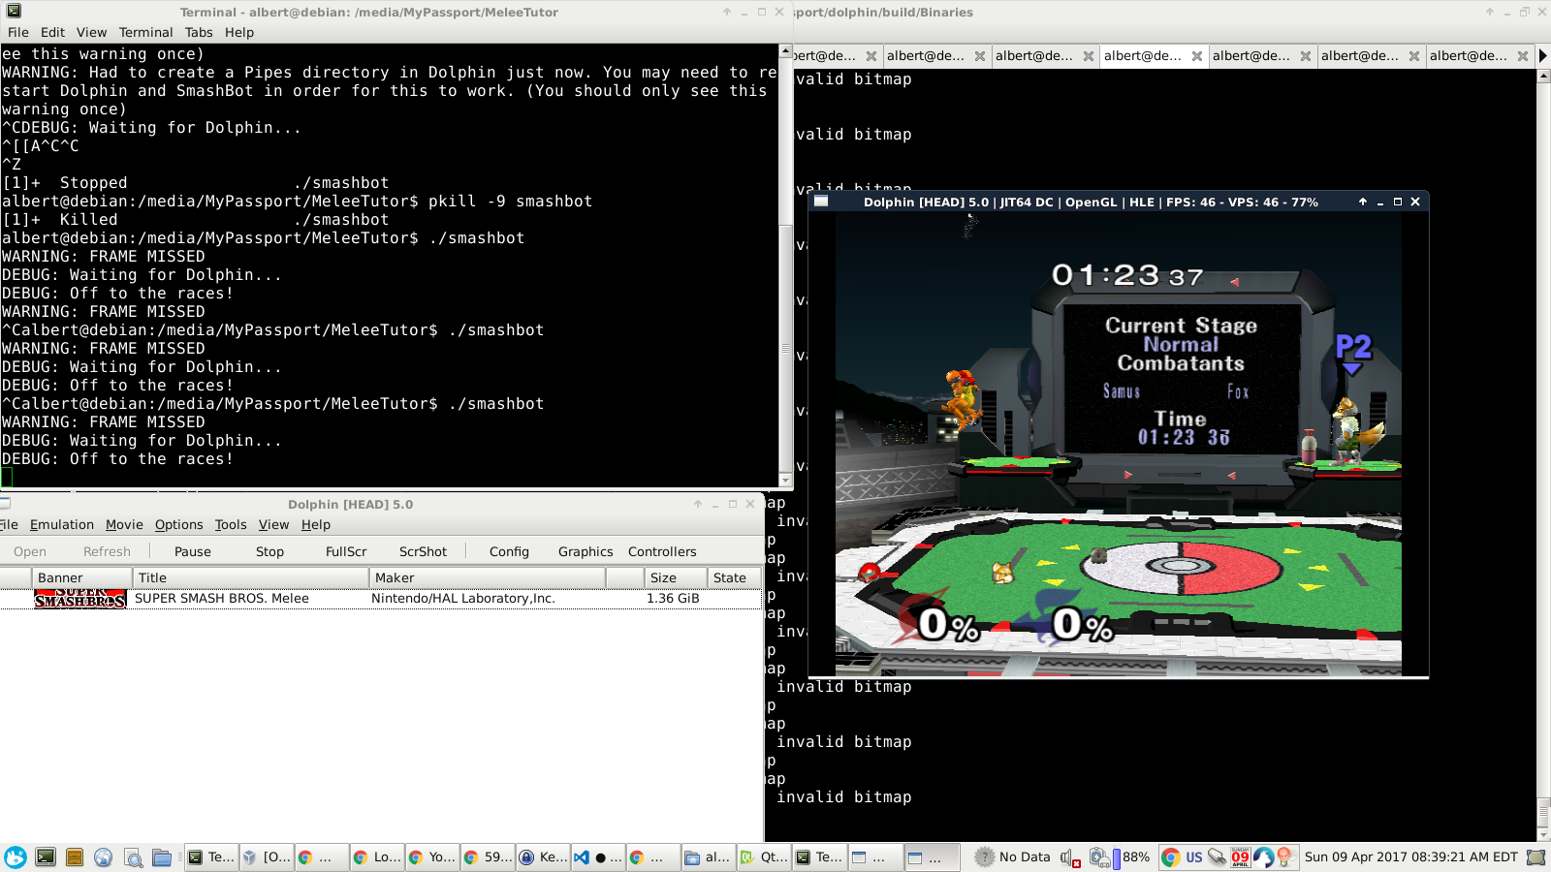This screenshot has height=872, width=1551.
Task: Open Dolphin Tools menu
Action: point(231,524)
